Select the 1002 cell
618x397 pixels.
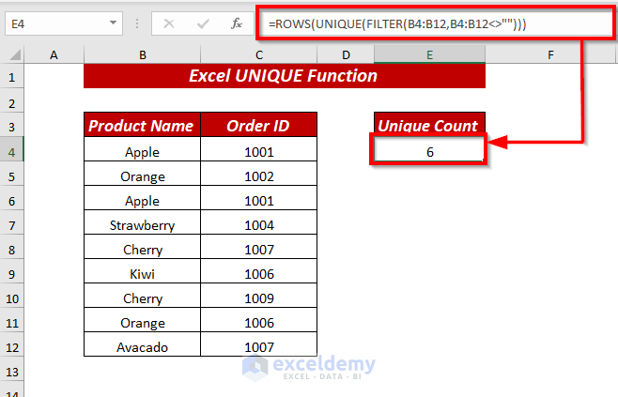259,174
